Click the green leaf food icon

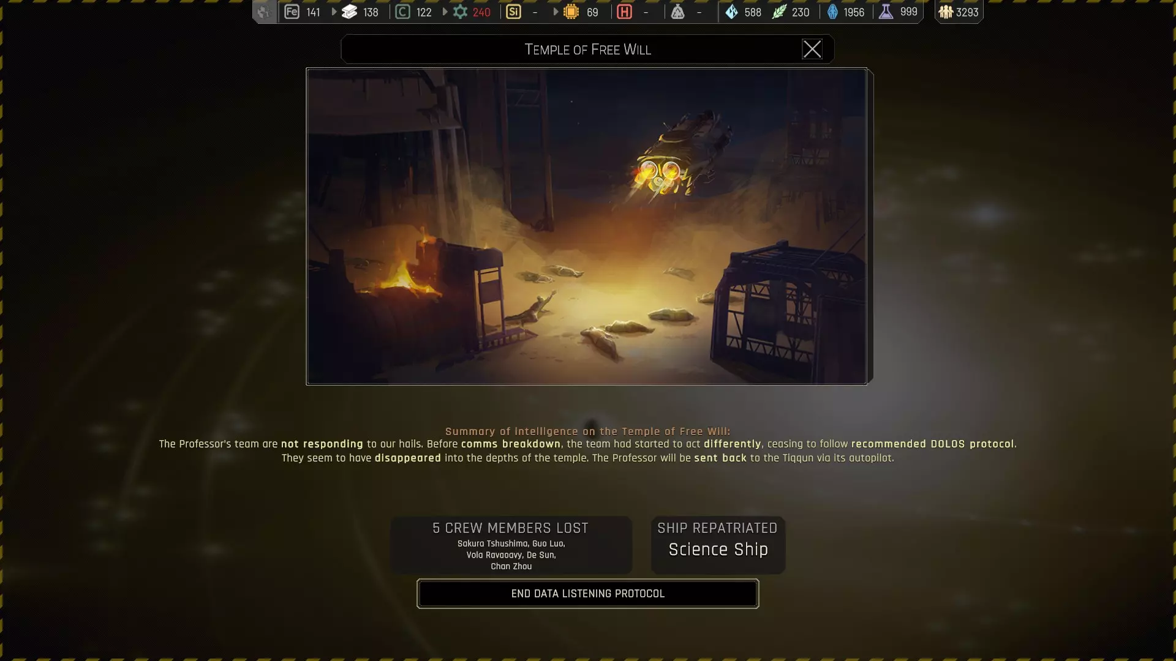778,12
